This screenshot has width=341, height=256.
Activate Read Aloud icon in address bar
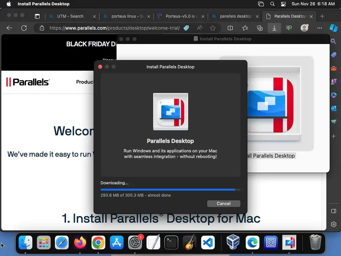[x=199, y=28]
